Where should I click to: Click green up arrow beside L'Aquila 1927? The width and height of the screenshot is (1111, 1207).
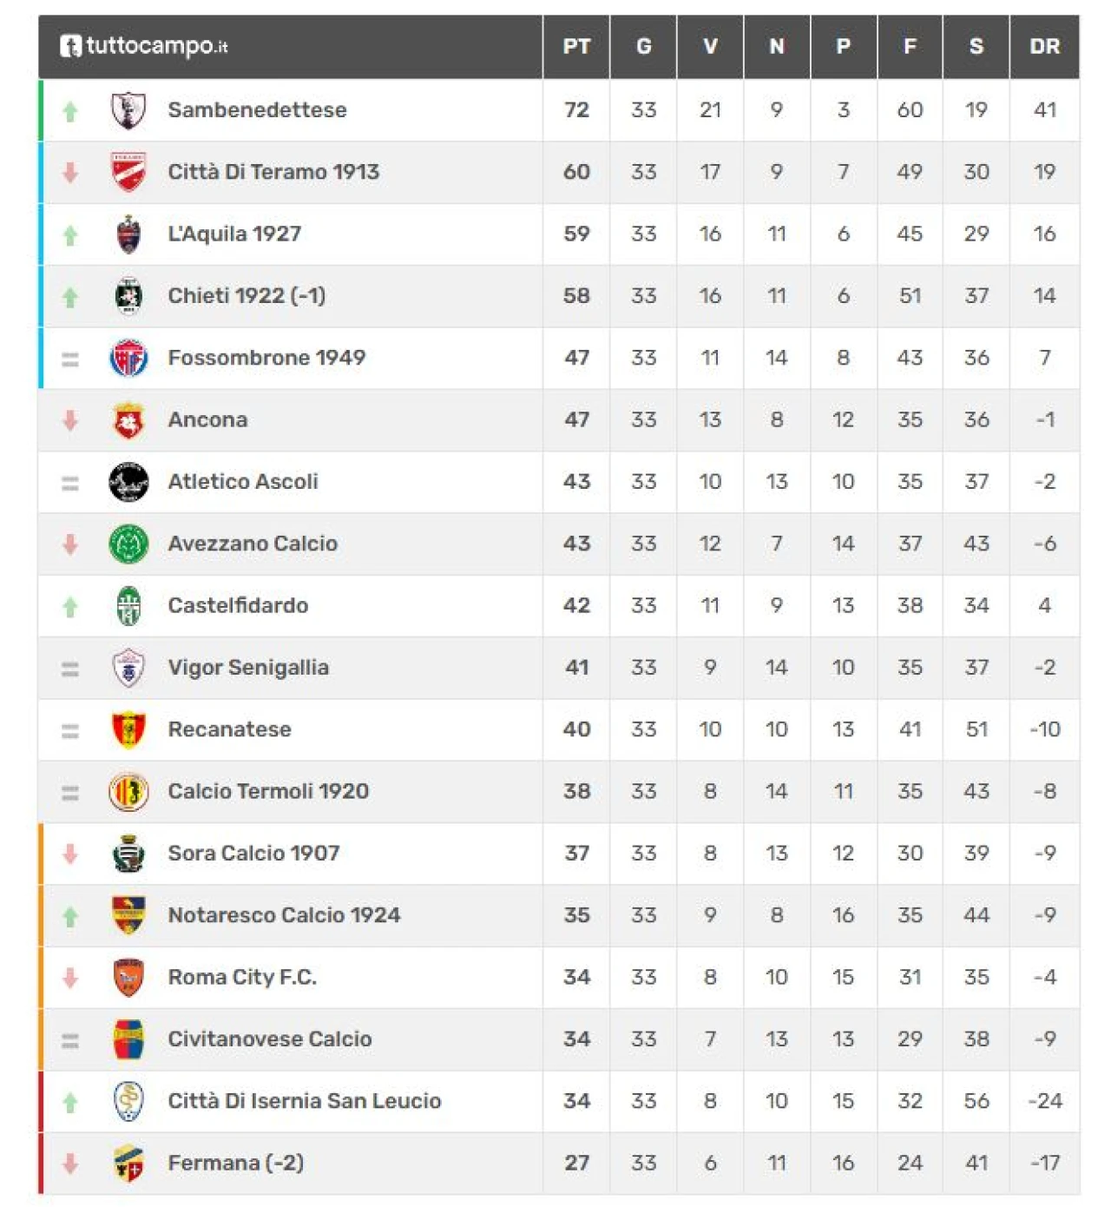[70, 235]
